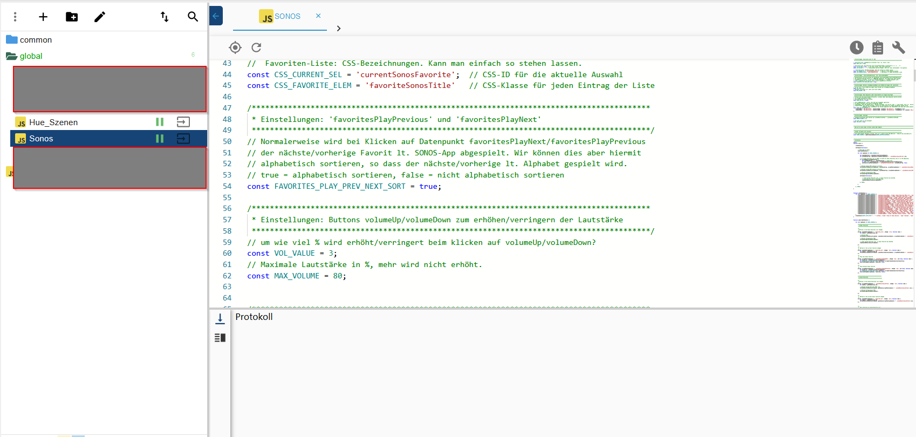The image size is (916, 437).
Task: Restart the script with reload icon
Action: click(256, 47)
